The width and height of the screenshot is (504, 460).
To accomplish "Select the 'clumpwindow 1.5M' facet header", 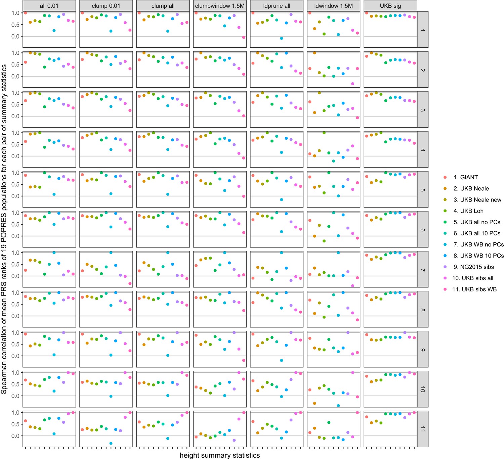I will coord(220,6).
